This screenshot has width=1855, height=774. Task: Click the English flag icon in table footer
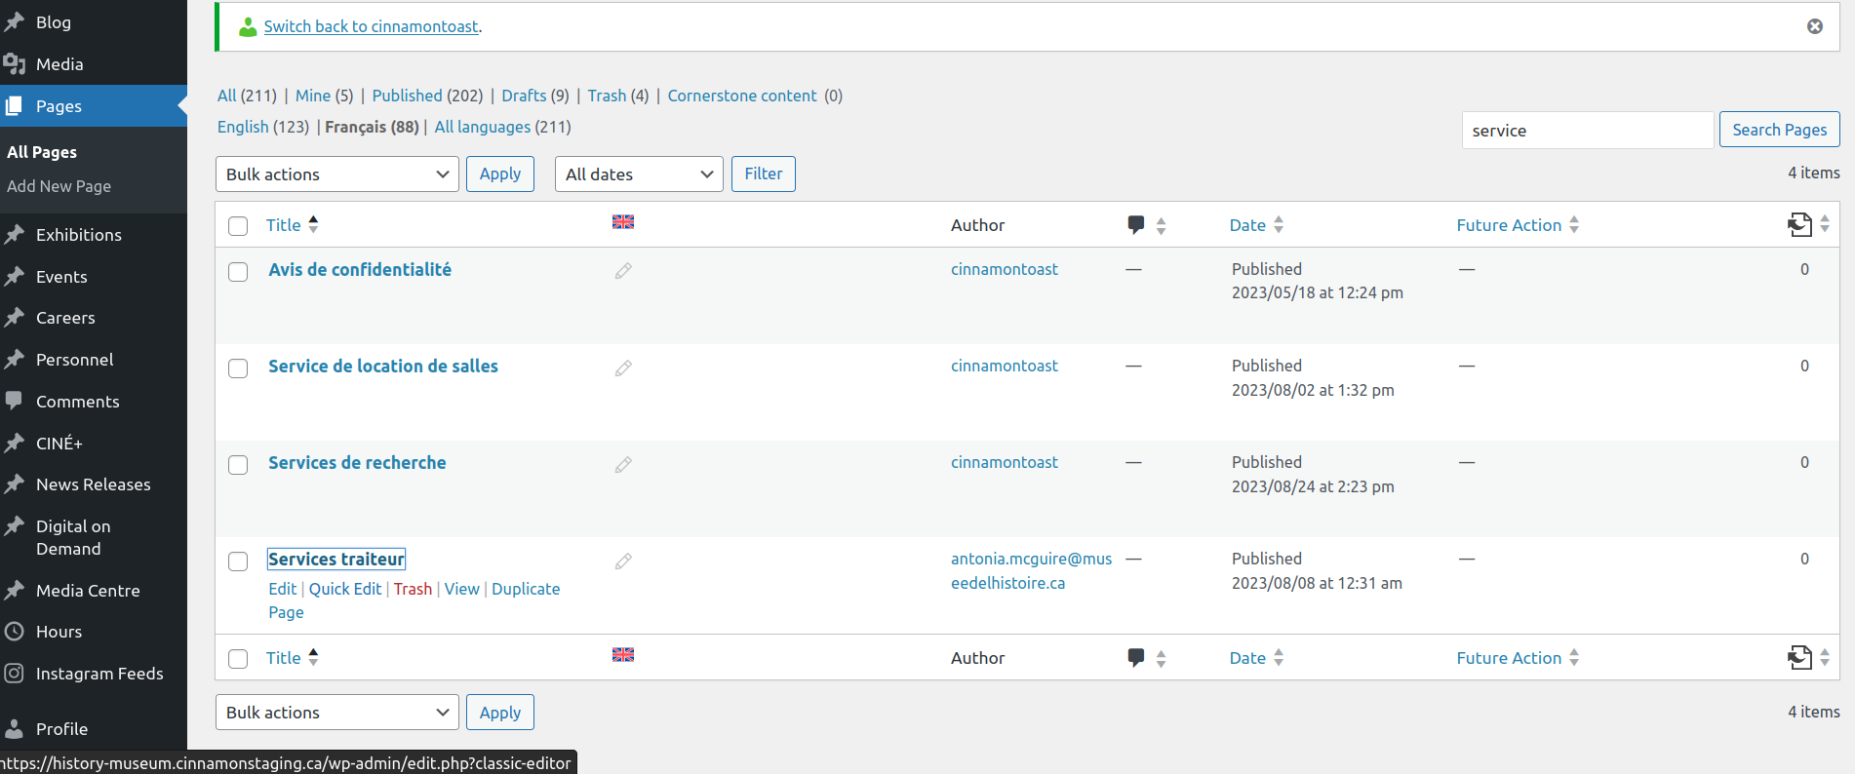pyautogui.click(x=623, y=655)
